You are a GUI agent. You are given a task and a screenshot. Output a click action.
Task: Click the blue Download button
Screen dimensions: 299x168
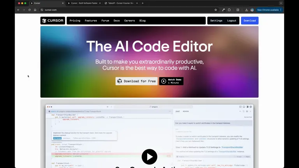coord(250,21)
